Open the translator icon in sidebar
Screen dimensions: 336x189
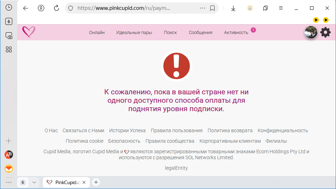coord(9,155)
